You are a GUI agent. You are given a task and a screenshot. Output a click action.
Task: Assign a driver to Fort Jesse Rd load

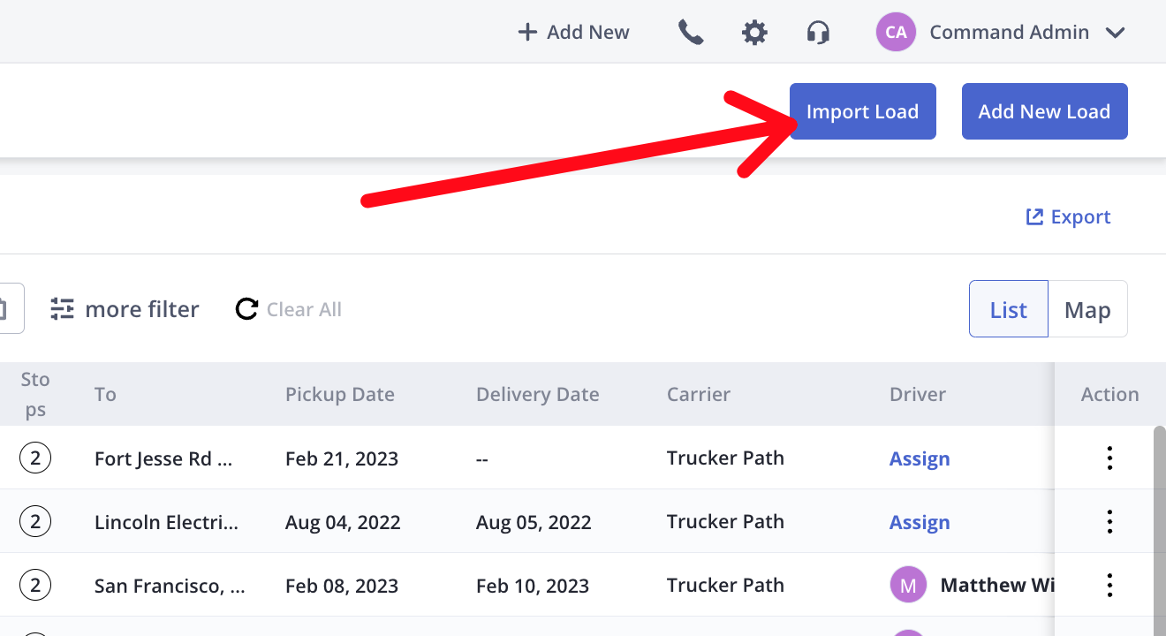click(920, 458)
